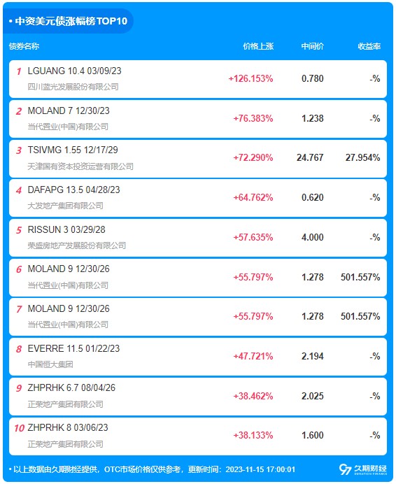Open the MOLAND 7 12/30/23 bond
Viewport: 396px width, 484px height.
coord(69,111)
